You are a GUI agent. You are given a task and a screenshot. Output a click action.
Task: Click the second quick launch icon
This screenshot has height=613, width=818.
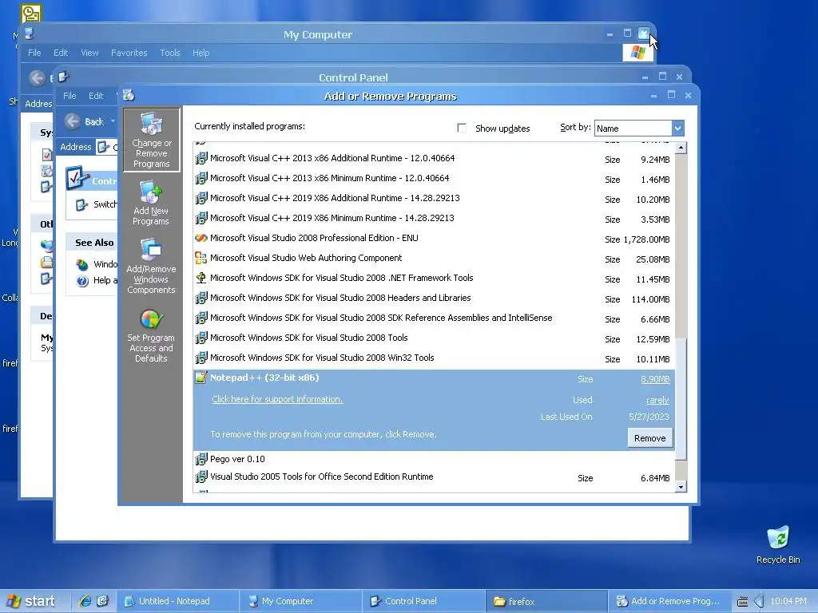[103, 601]
